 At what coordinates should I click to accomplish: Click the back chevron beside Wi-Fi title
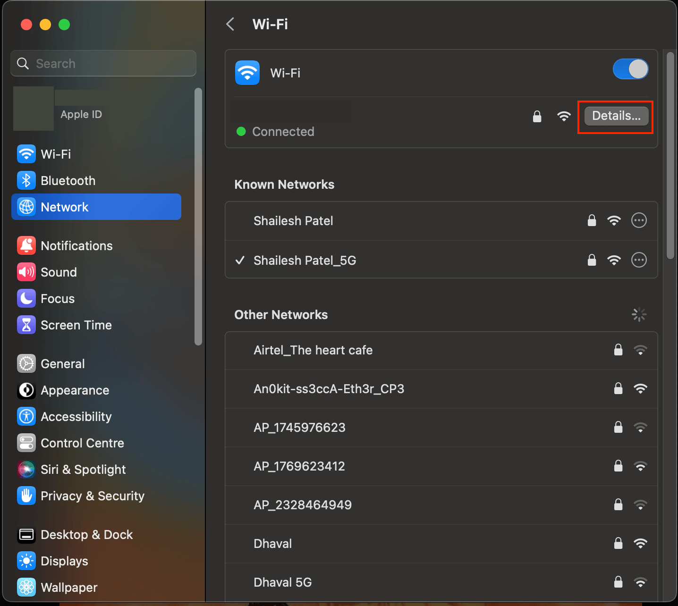click(x=230, y=24)
